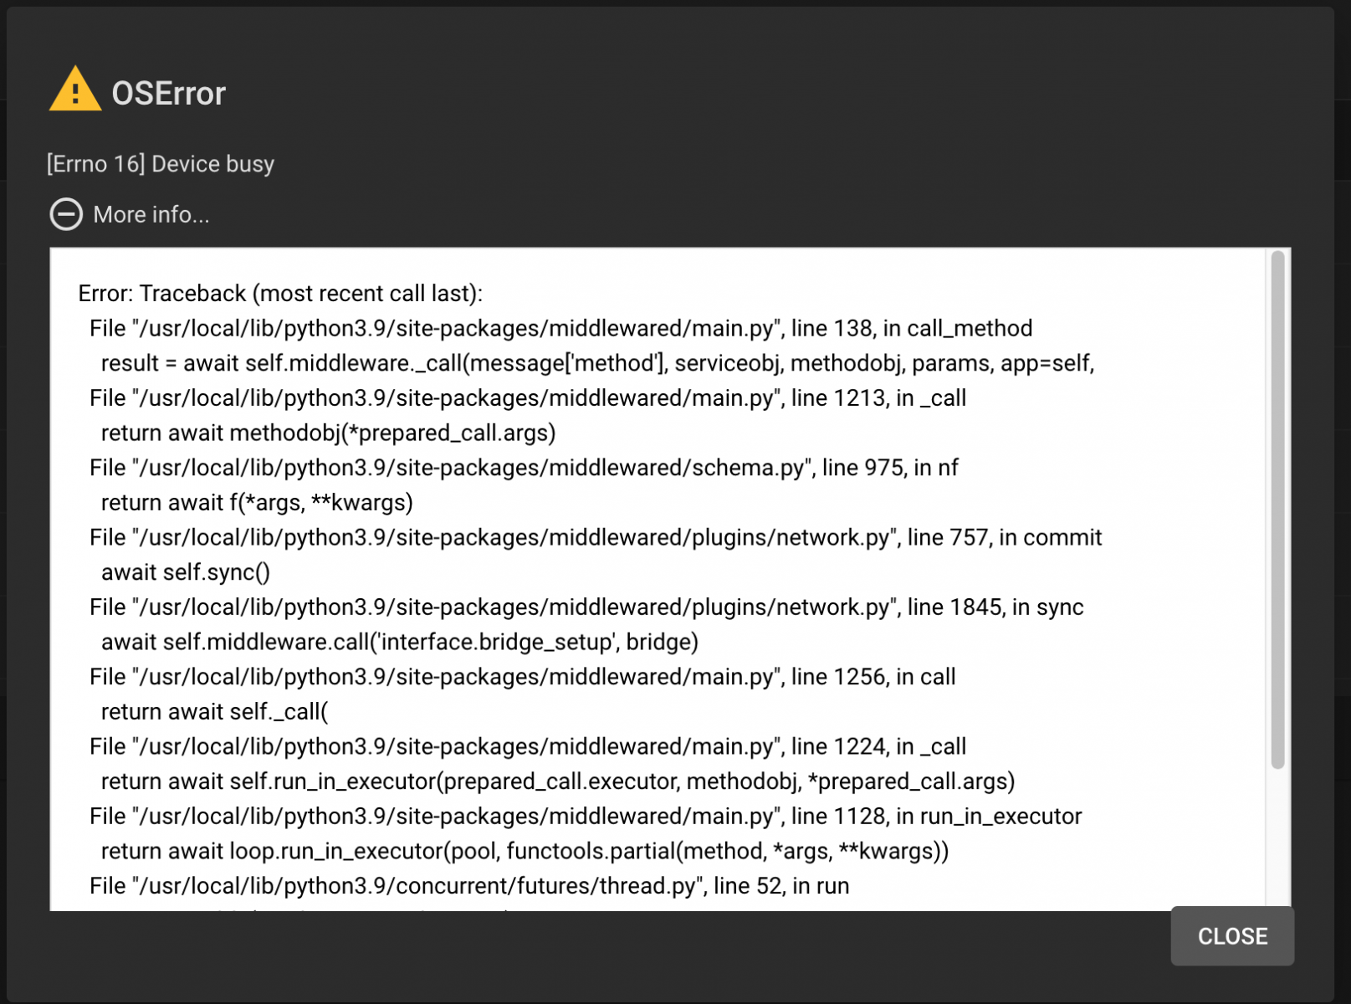Click the "return await methodobj(*prepared_call.args)" line
This screenshot has width=1351, height=1004.
[328, 433]
